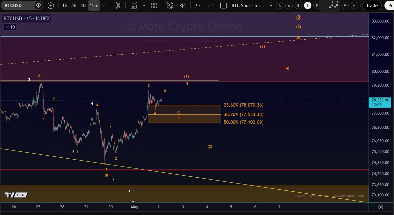Select the orange (3) wave label

(x=263, y=46)
